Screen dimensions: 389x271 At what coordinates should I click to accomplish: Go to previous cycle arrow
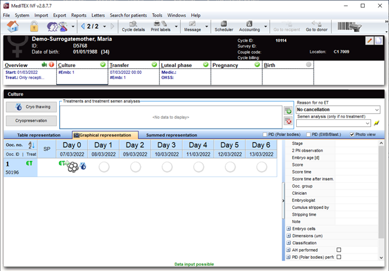(83, 26)
